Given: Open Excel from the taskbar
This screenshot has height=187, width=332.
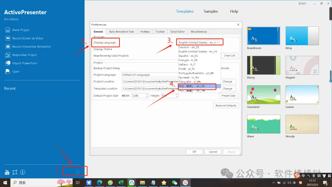Looking at the screenshot, I should point(121,183).
